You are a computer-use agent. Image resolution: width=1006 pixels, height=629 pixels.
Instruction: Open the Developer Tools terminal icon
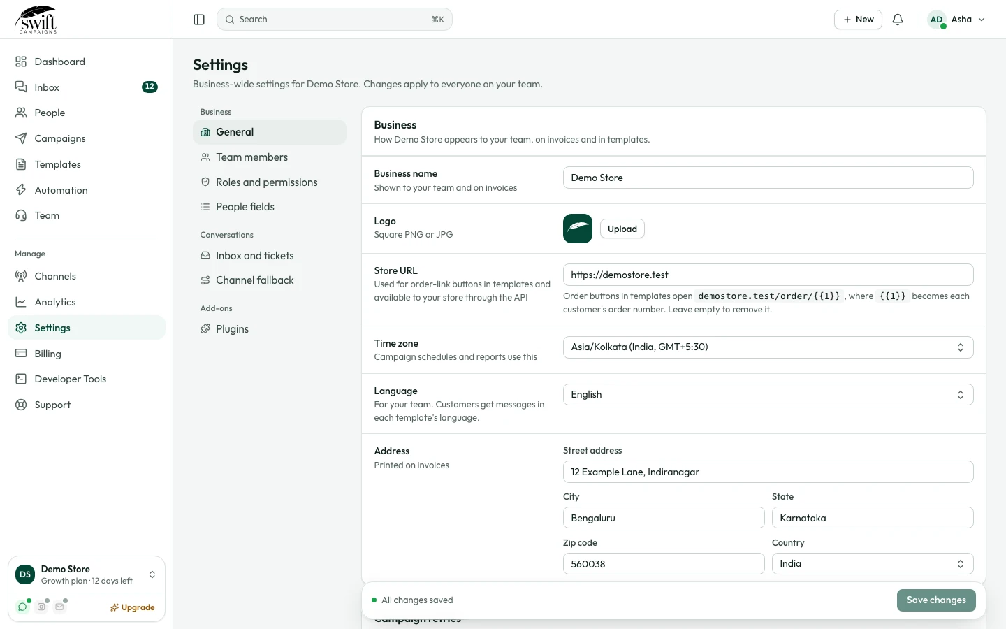point(21,379)
